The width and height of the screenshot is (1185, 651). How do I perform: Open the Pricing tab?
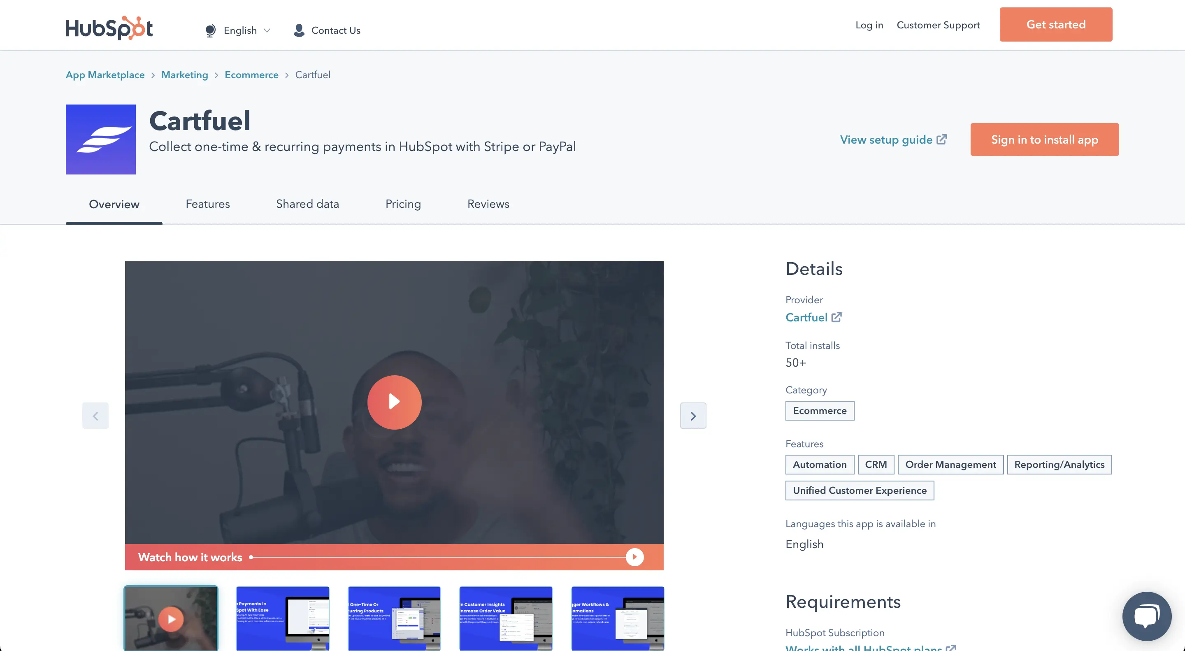(x=403, y=204)
